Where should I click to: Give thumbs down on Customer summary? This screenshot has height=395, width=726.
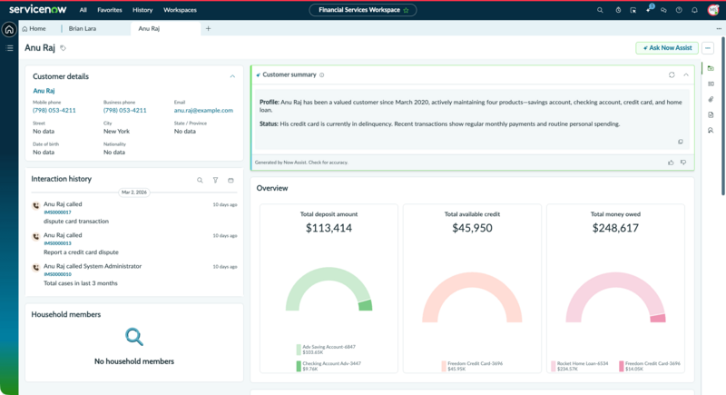coord(683,163)
